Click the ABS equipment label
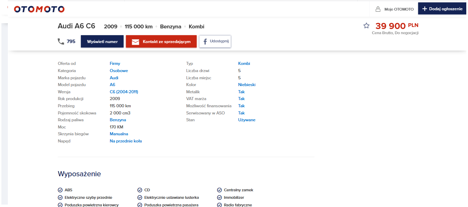 [68, 190]
